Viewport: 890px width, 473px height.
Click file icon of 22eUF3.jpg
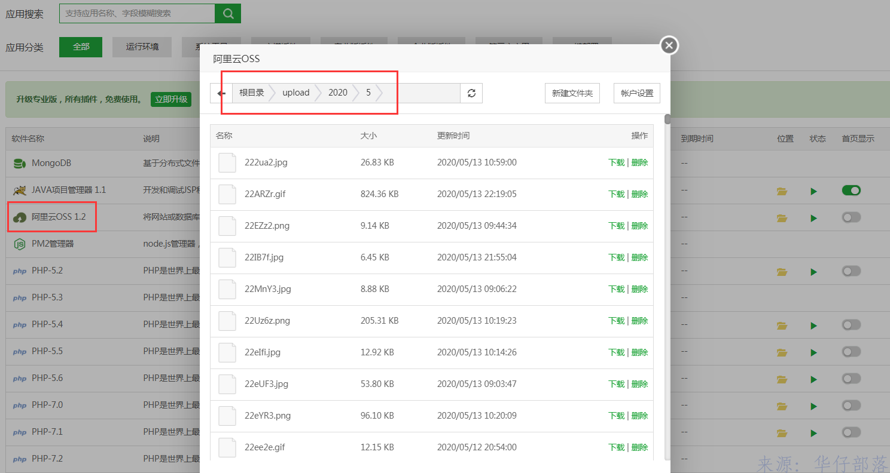click(x=227, y=384)
